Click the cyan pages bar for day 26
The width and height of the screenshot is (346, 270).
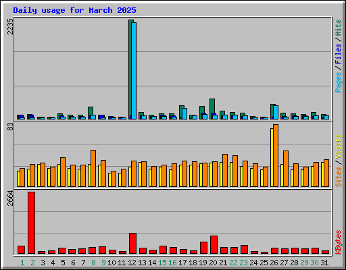(x=276, y=112)
